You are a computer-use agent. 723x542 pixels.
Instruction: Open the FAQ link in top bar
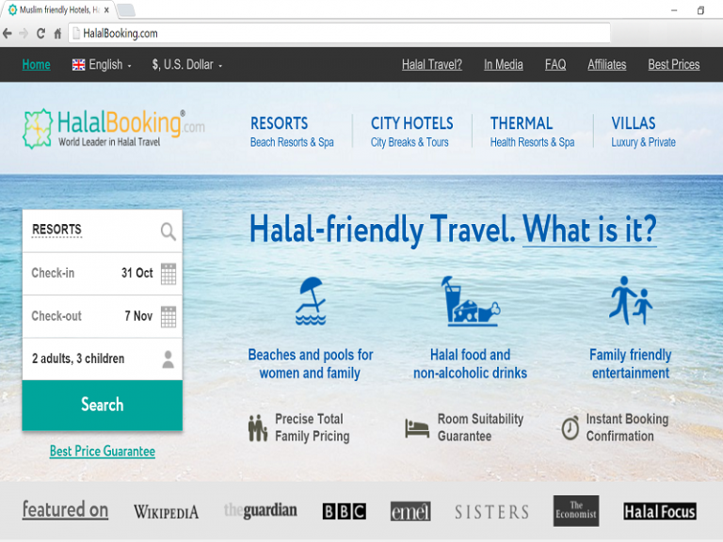555,65
